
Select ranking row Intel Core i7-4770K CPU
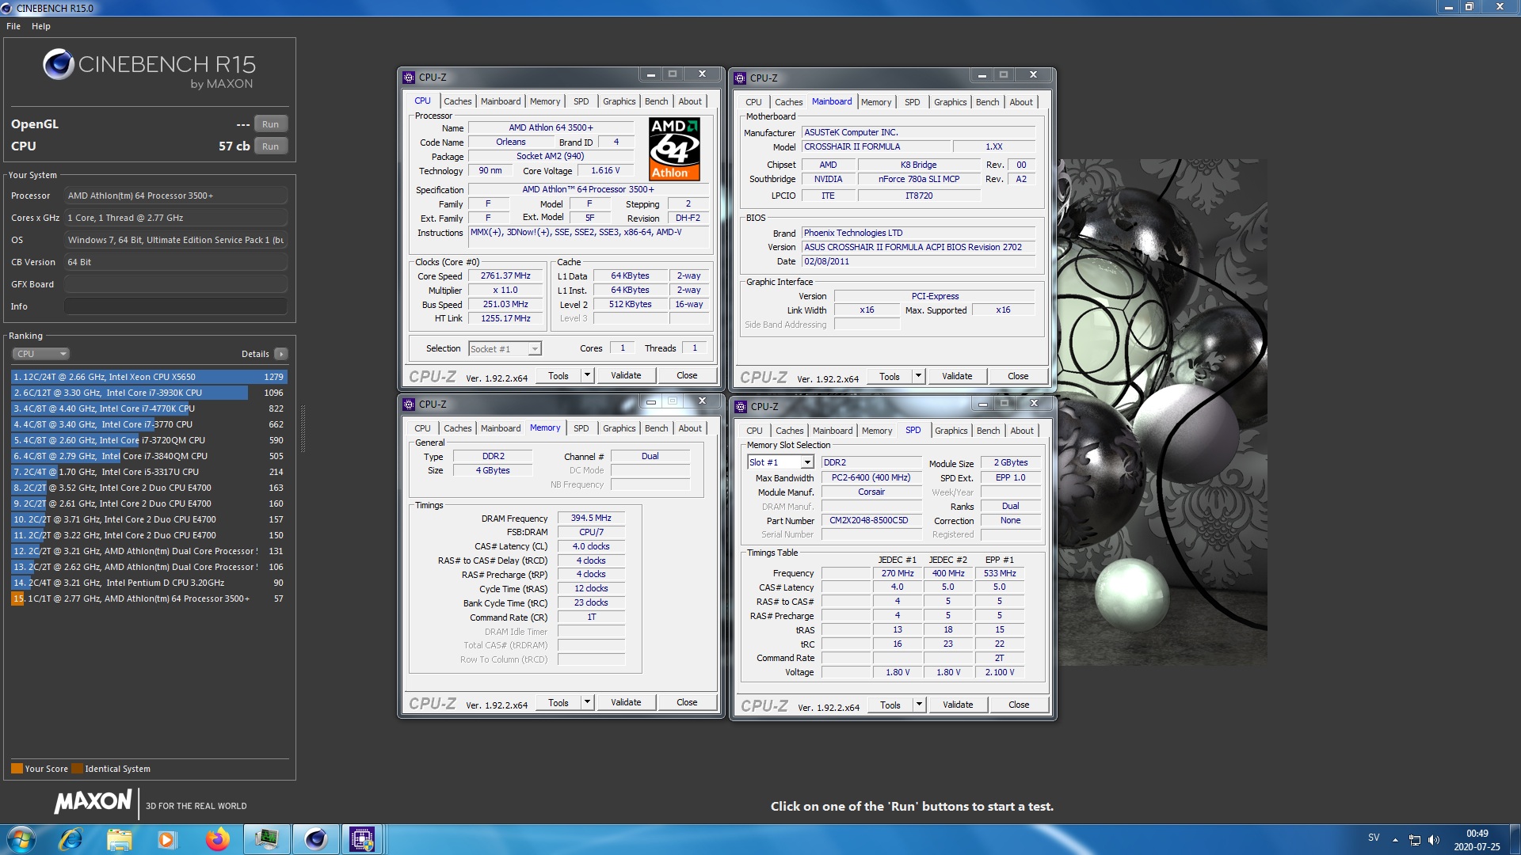(x=149, y=408)
